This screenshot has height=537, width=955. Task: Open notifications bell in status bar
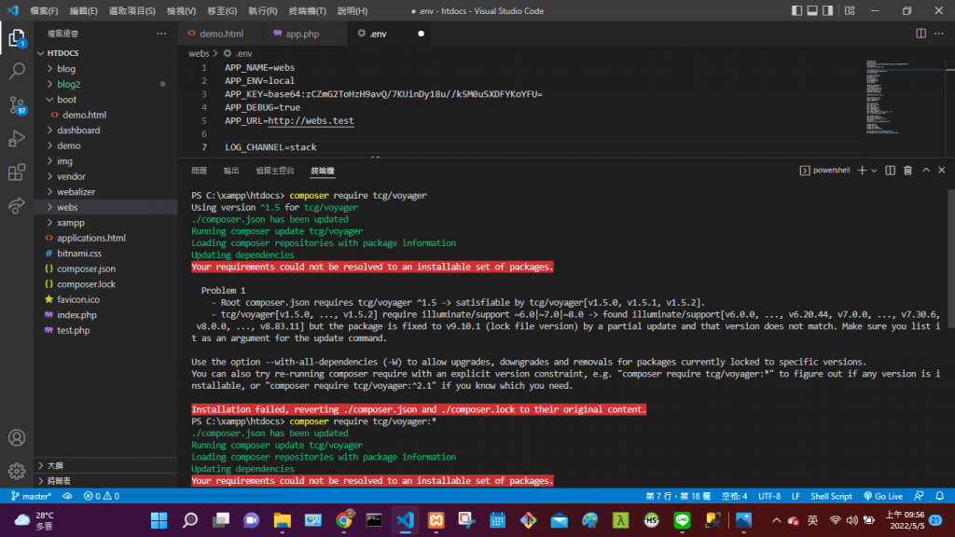pos(940,496)
